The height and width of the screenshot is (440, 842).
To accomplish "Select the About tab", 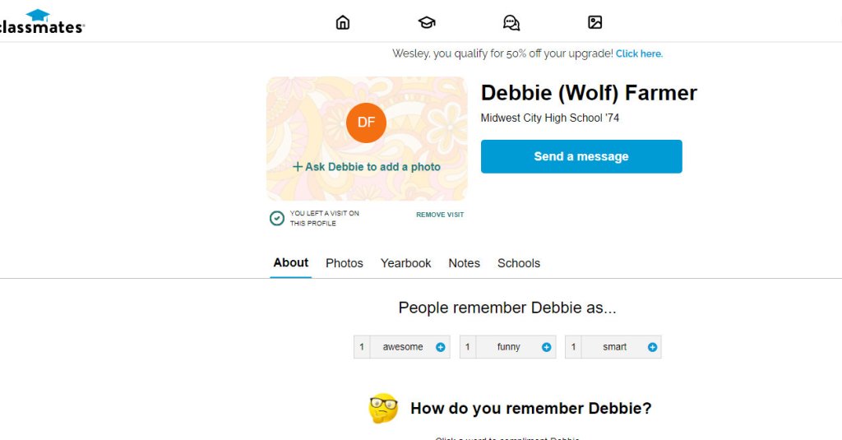I will pos(291,263).
